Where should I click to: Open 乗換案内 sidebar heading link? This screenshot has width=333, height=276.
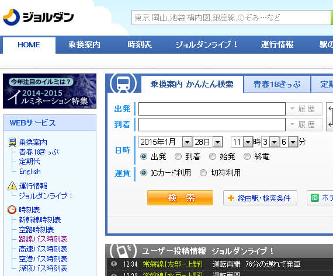[x=33, y=142]
